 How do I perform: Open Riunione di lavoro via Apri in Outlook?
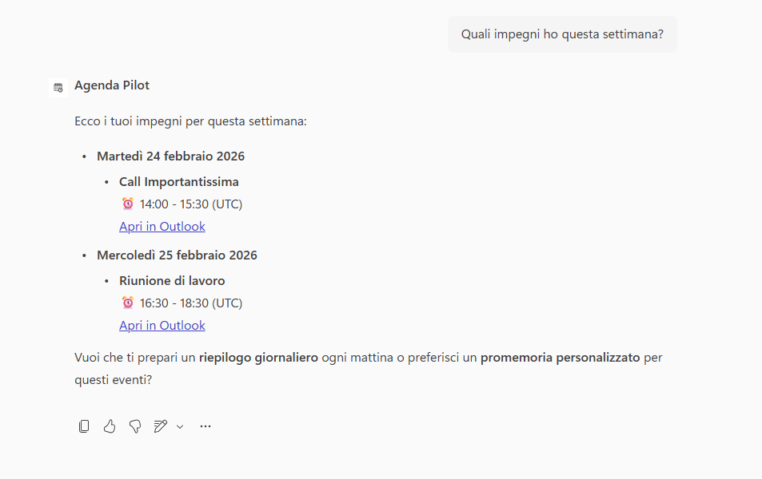162,326
